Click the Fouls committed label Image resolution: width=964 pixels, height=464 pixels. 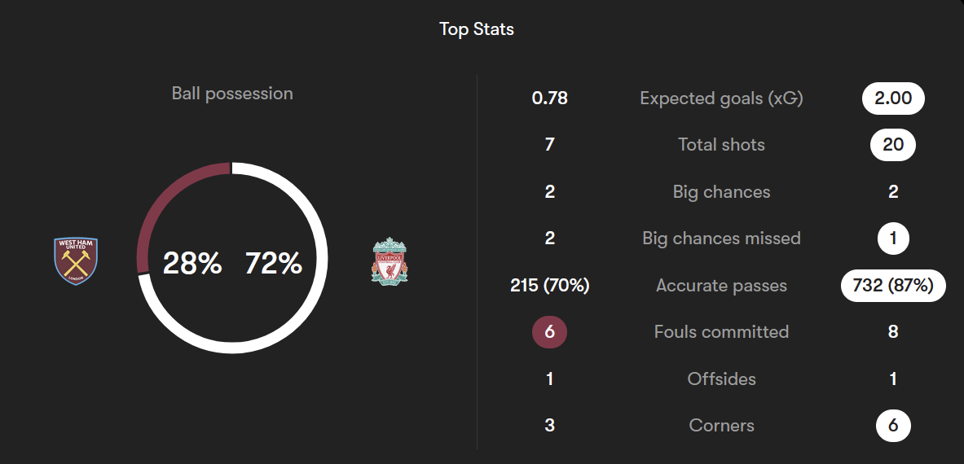(x=721, y=332)
